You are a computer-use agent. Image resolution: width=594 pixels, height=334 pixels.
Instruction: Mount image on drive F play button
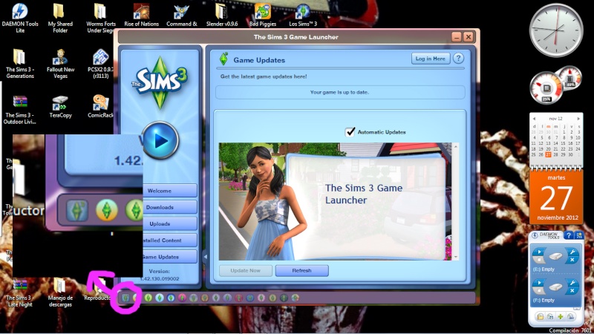[538, 284]
